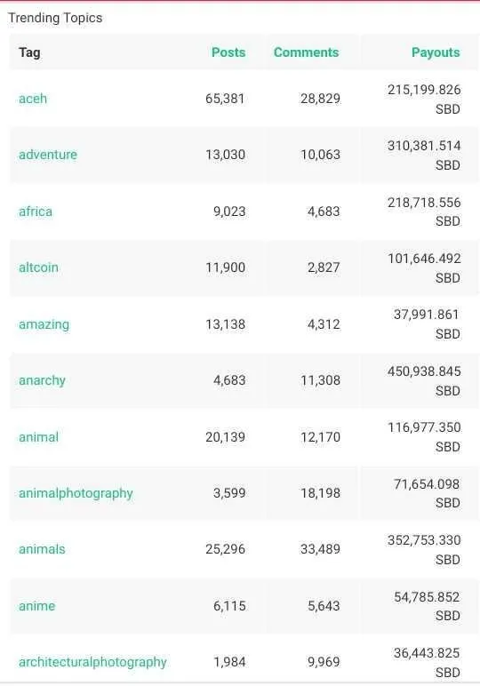Click aceh posts count 65,381

click(225, 99)
